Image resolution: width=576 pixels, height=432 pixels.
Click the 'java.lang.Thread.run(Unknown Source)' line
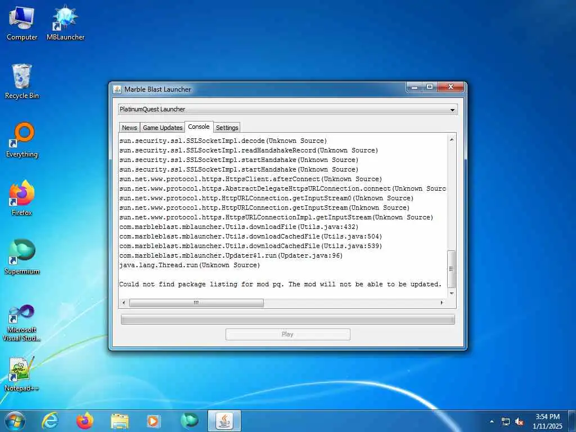(190, 265)
